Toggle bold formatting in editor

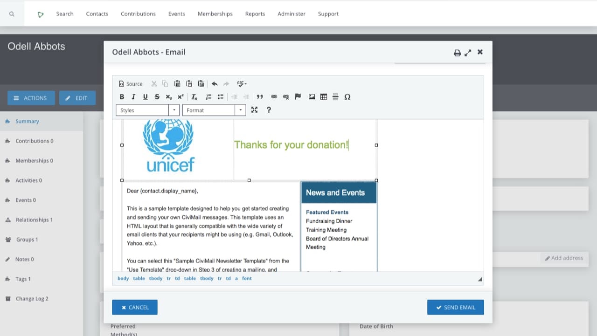122,97
